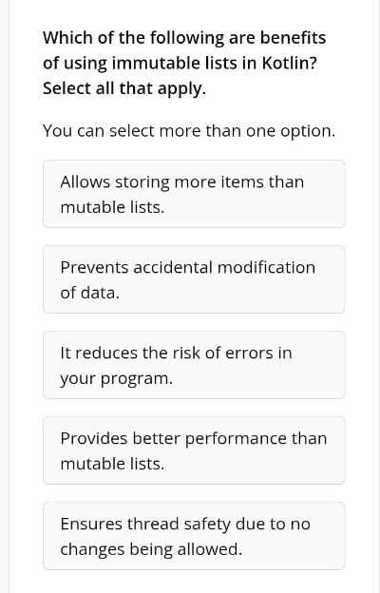The width and height of the screenshot is (380, 593).
Task: Click 'You can select more than one option' hint
Action: click(189, 131)
